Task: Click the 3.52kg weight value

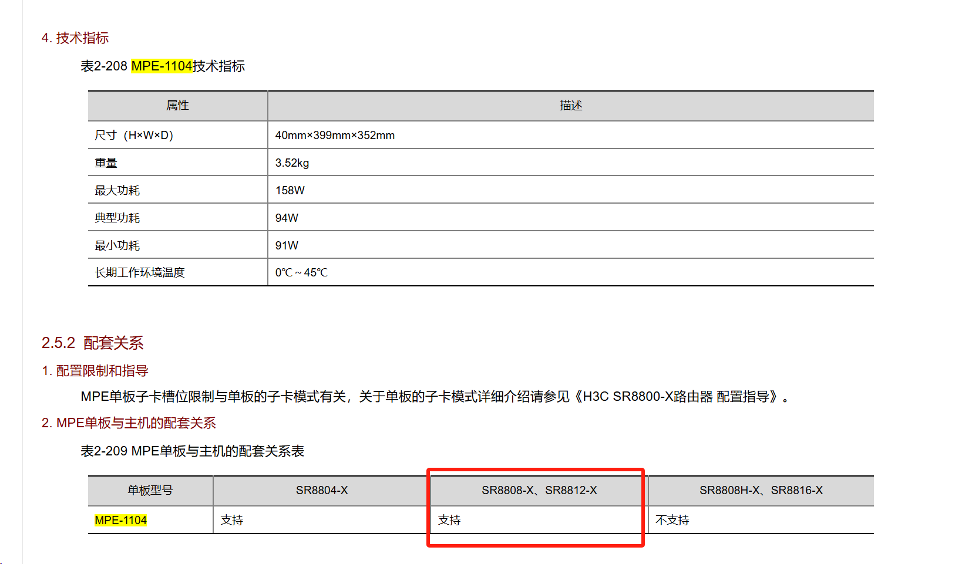Action: [292, 163]
